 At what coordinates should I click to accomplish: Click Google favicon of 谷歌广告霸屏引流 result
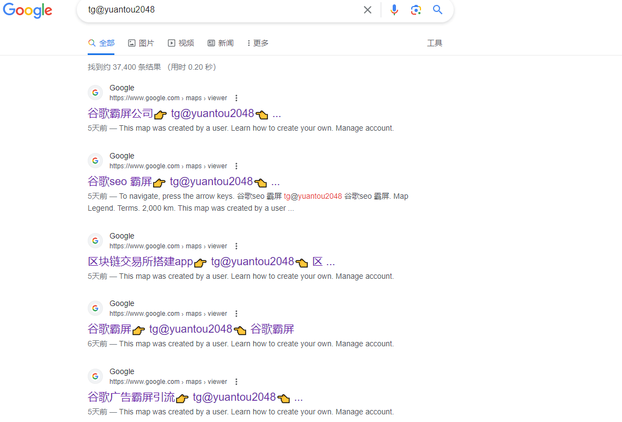click(x=95, y=376)
